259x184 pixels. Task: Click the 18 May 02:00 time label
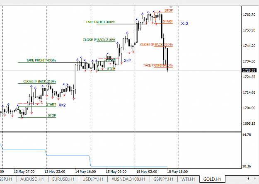147,172
